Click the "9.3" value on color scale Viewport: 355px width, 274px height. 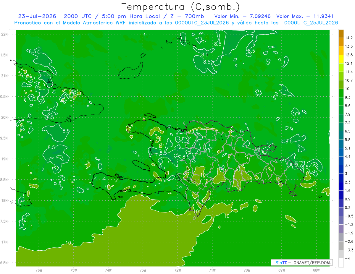[x=348, y=97]
